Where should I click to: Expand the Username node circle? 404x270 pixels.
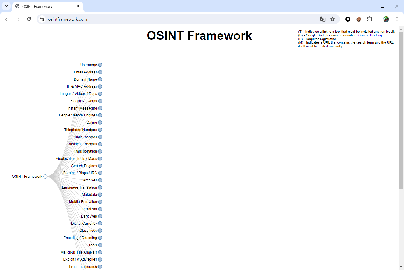[x=100, y=65]
